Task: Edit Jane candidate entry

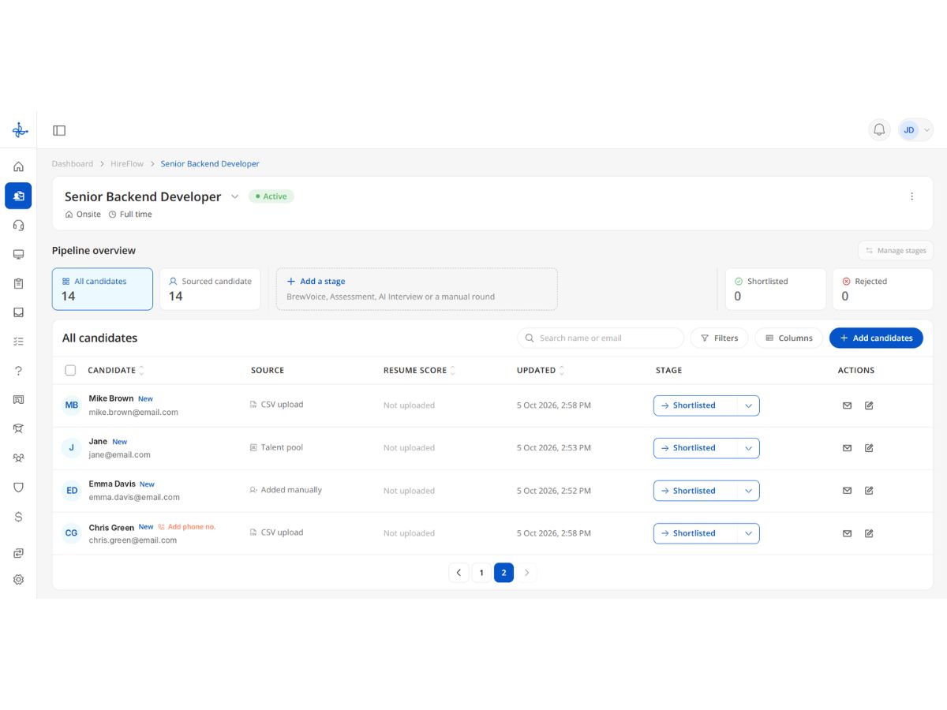Action: point(869,448)
